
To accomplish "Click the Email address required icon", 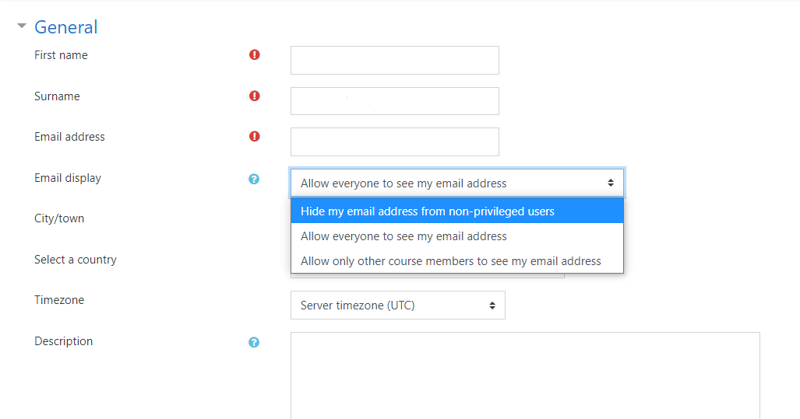I will click(x=254, y=136).
